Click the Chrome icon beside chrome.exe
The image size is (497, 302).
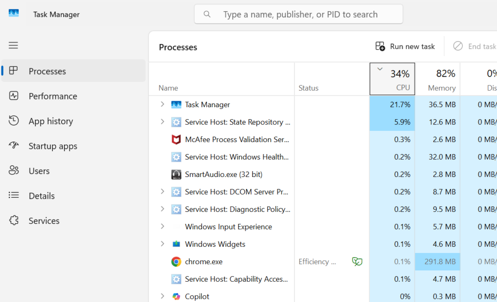(176, 261)
